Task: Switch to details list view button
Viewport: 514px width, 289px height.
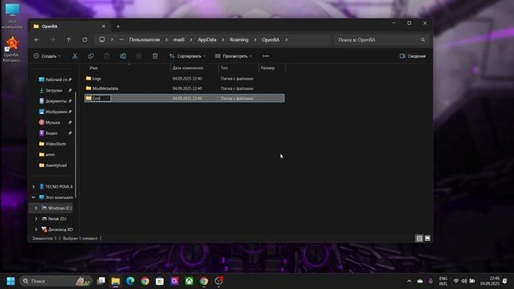Action: (419, 238)
